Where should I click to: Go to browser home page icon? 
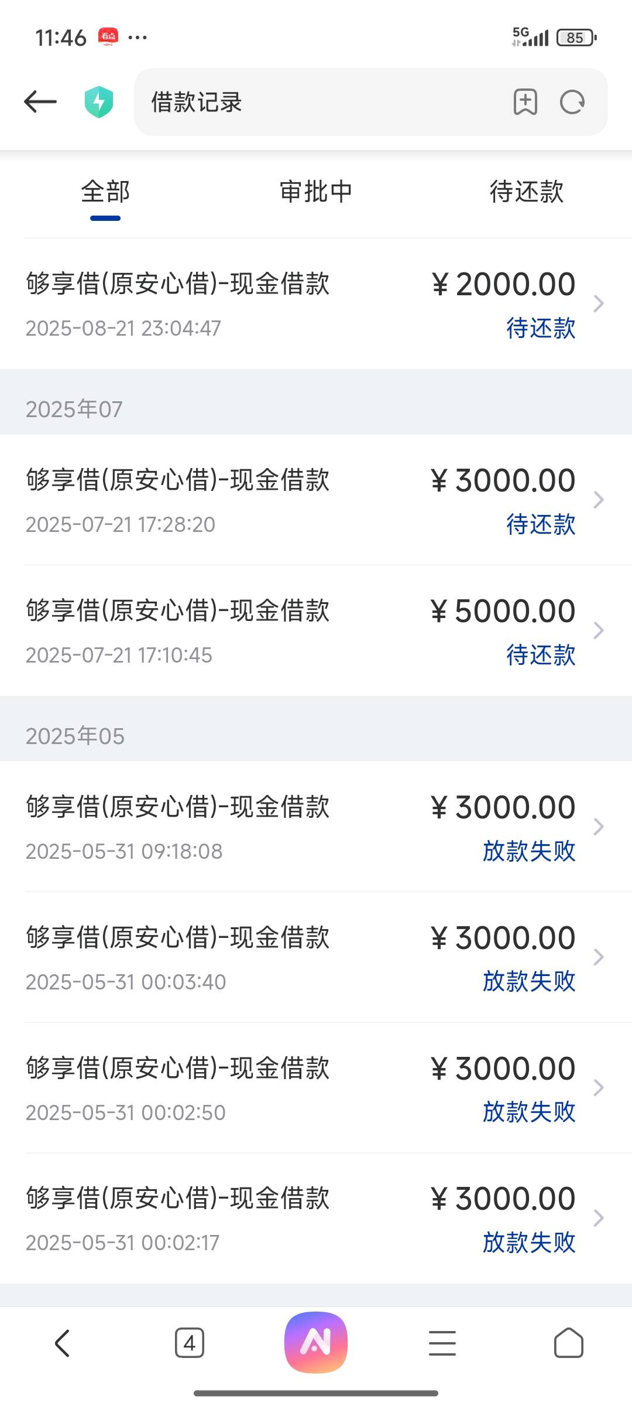(568, 1343)
